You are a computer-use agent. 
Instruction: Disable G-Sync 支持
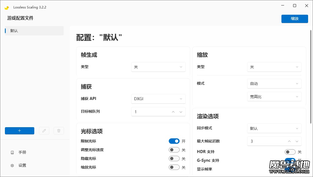290,160
